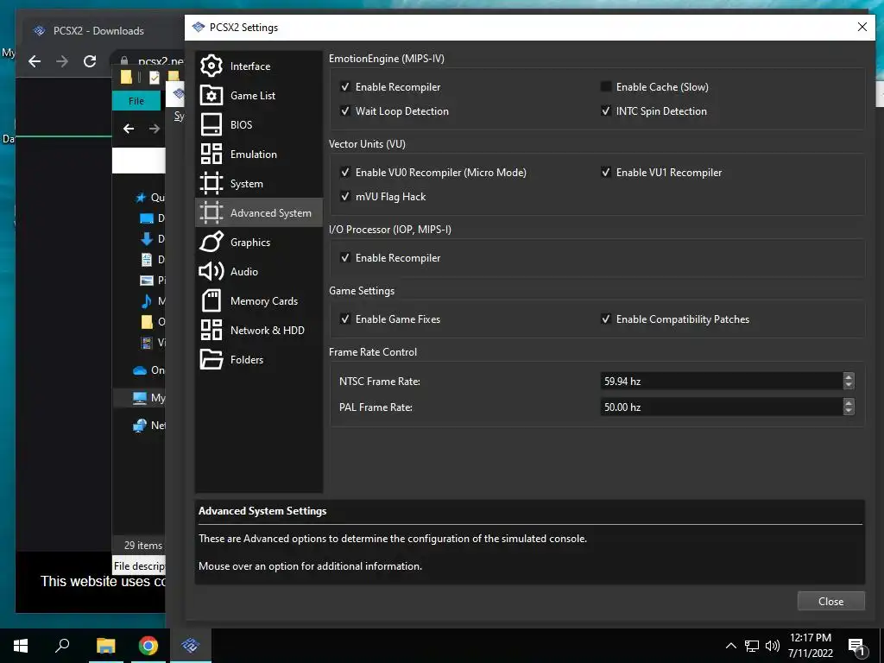Decrease NTSC Frame Rate with down arrow

click(849, 386)
